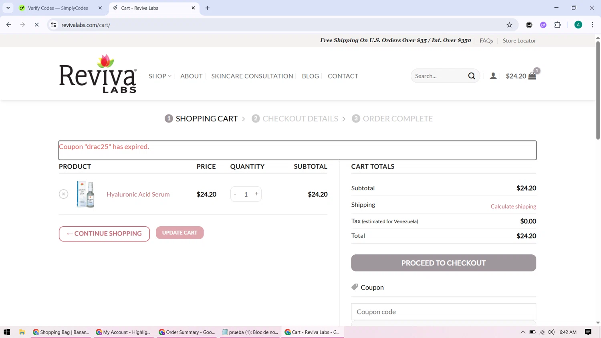Open the Hyaluronic Acid Serum product thumbnail
This screenshot has height=338, width=601.
click(86, 194)
